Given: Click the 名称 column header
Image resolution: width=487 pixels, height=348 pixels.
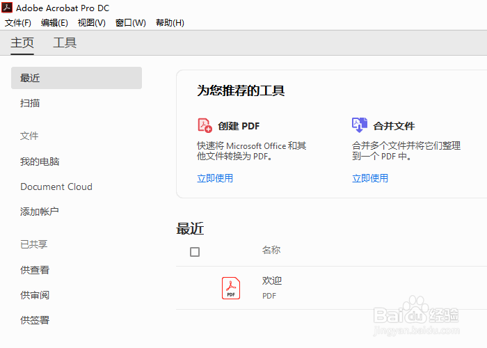Looking at the screenshot, I should click(x=271, y=250).
